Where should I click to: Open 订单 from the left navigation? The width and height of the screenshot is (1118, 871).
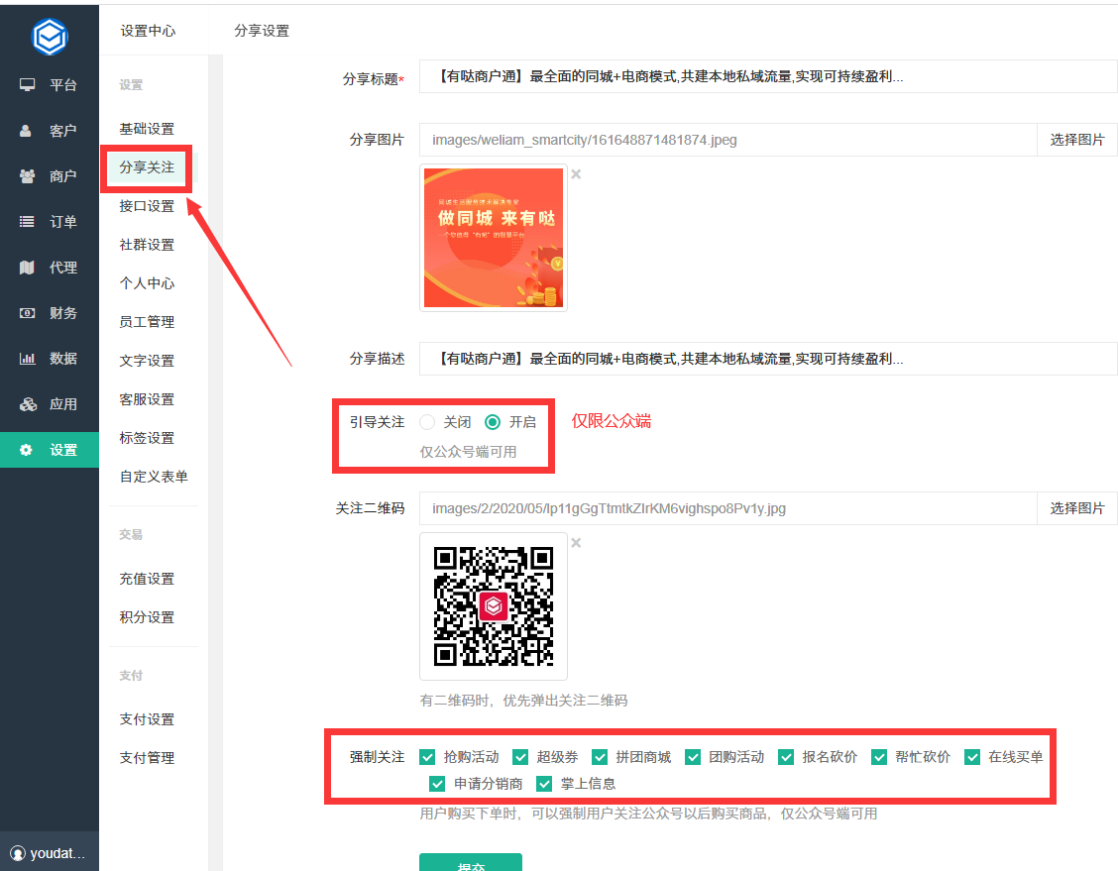50,222
